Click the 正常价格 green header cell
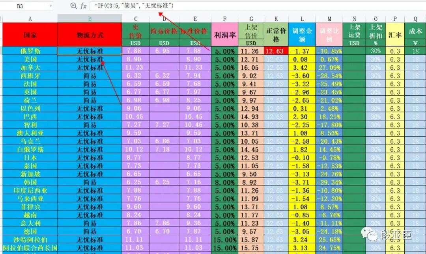This screenshot has width=426, height=254. 276,35
